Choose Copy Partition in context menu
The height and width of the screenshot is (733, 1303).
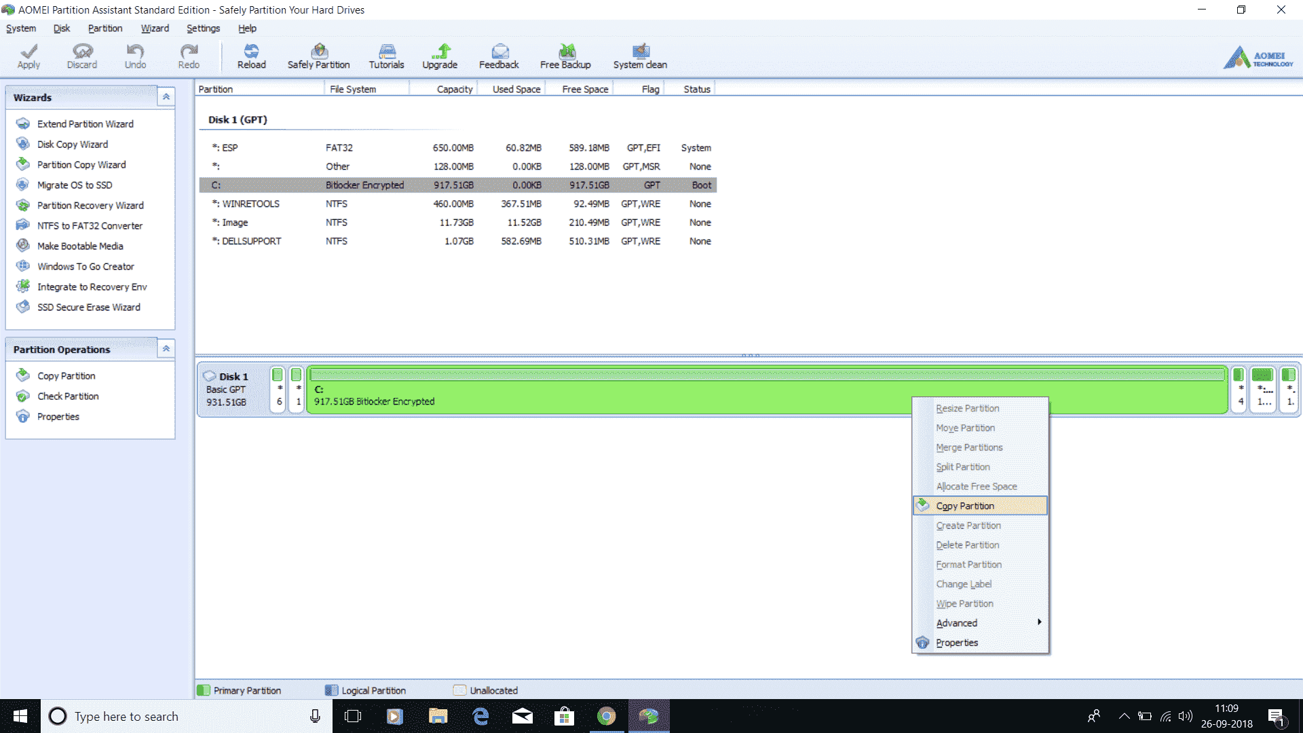pos(980,506)
